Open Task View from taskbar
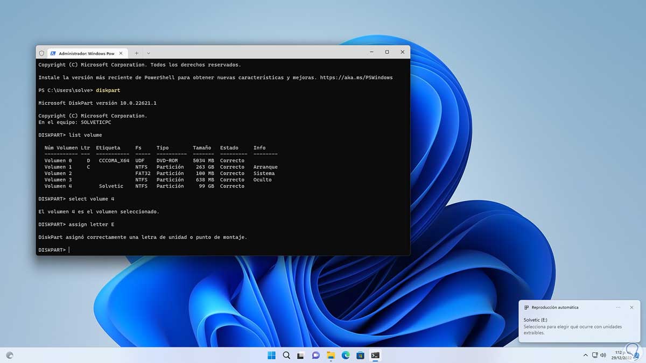The image size is (646, 363). (301, 355)
